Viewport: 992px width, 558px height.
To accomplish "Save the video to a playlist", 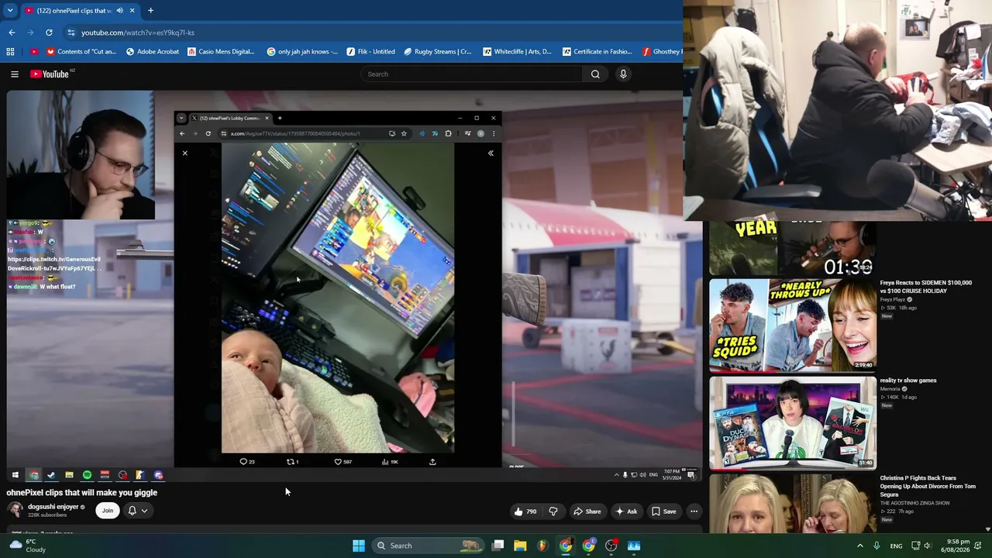I will [x=663, y=511].
